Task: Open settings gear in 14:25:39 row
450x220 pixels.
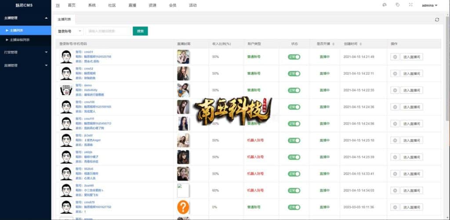Action: (x=395, y=157)
